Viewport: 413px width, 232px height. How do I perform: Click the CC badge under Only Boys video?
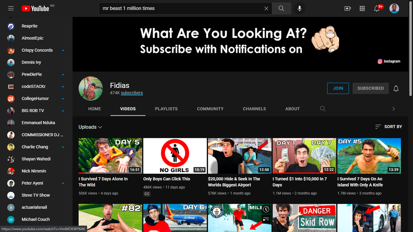pos(147,194)
